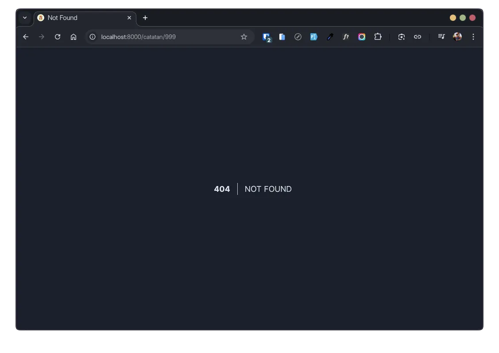The image size is (499, 353).
Task: Open a new tab with the plus button
Action: pos(145,18)
